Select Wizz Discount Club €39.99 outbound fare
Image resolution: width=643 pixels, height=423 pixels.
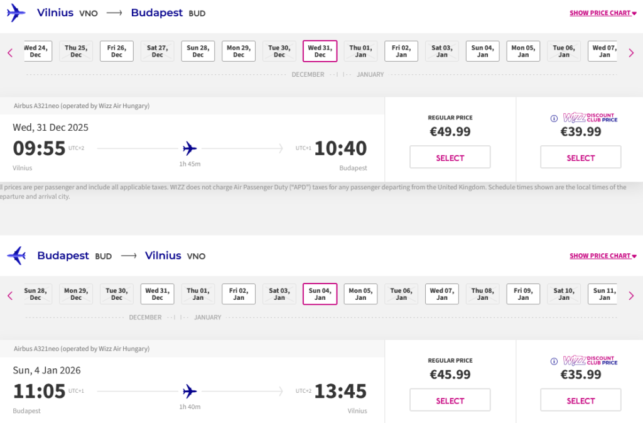(580, 158)
